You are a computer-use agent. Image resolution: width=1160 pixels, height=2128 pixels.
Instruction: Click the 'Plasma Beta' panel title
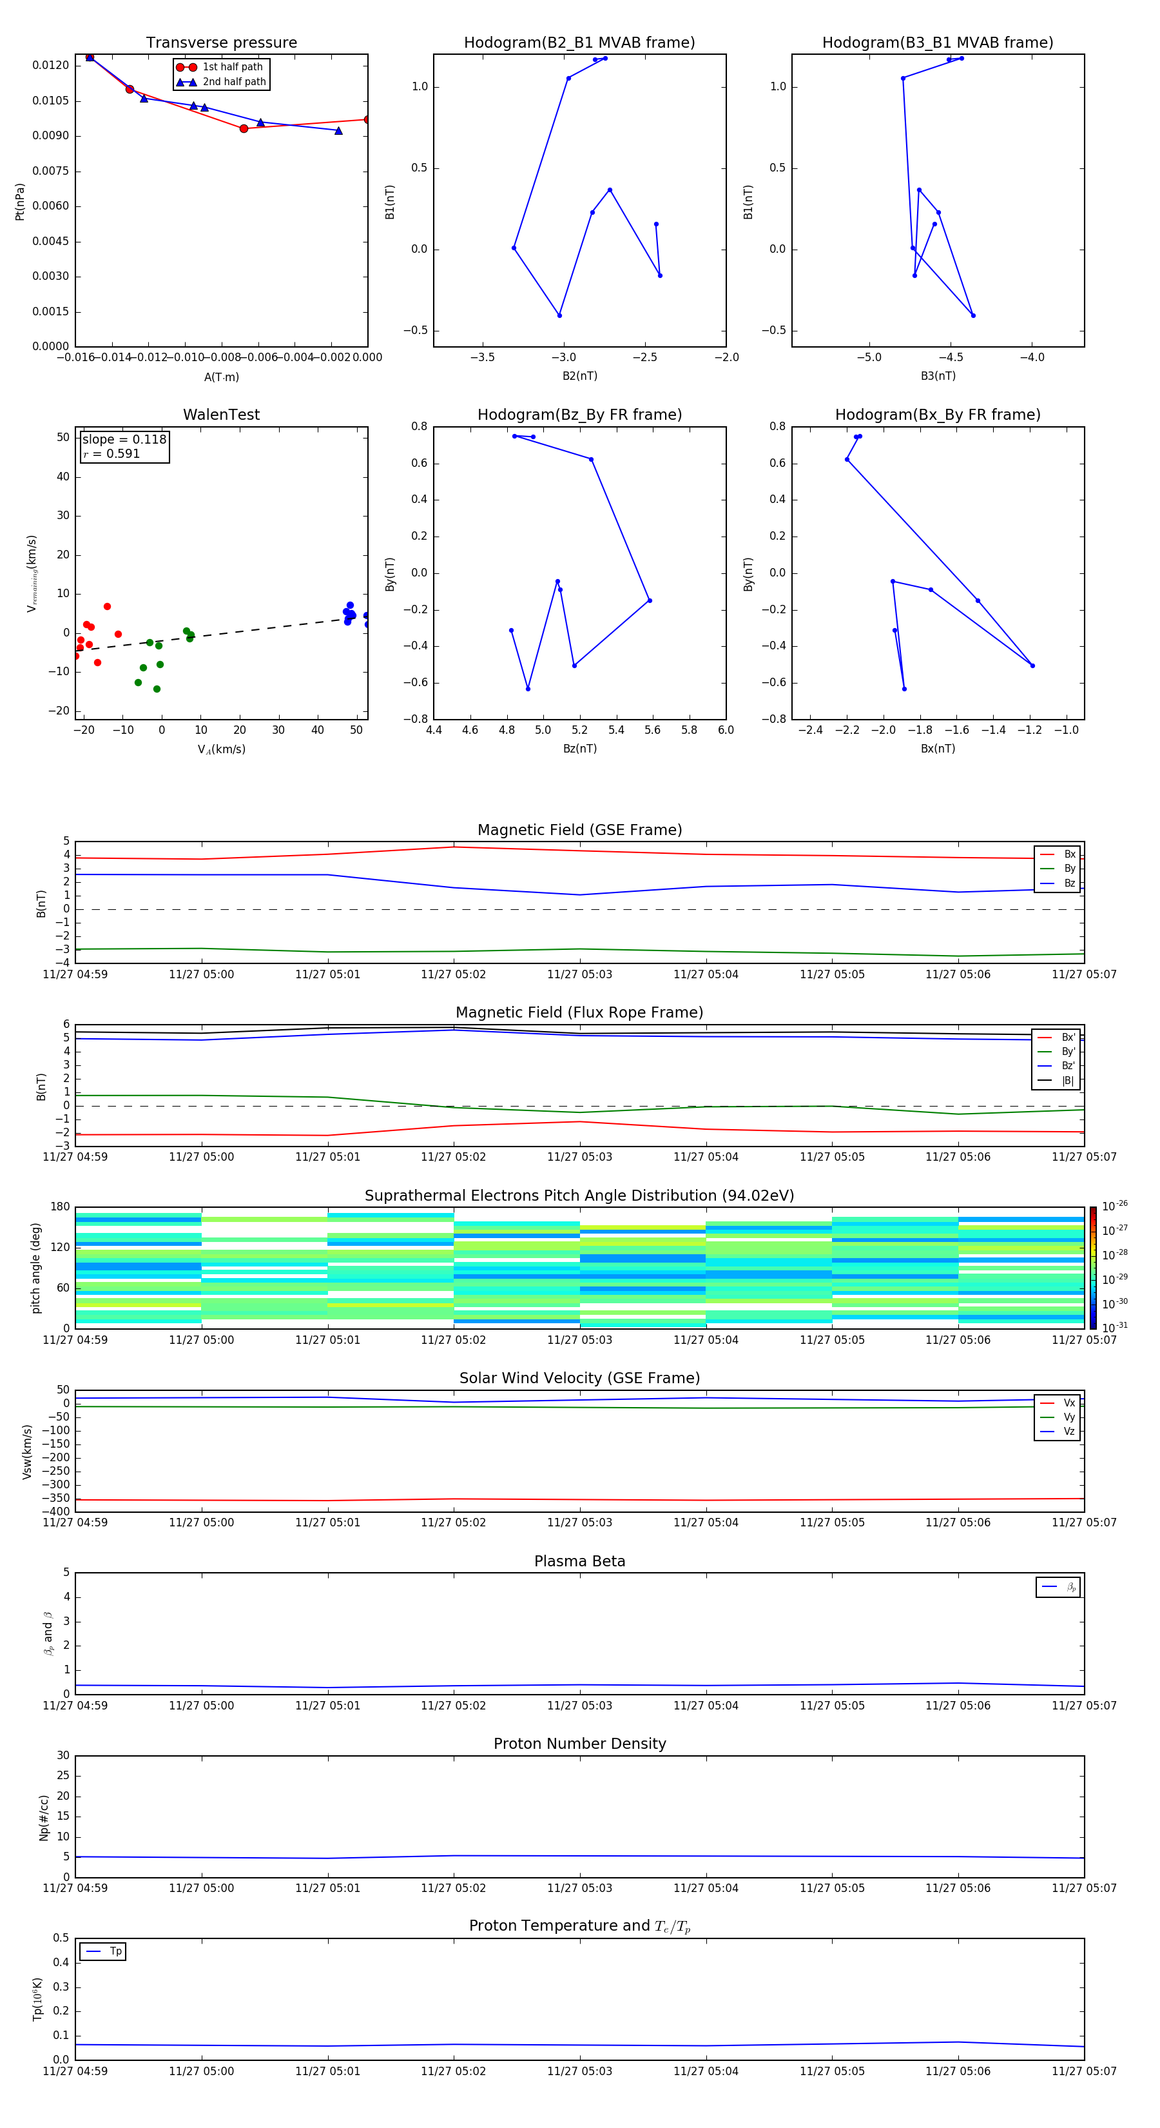click(579, 1562)
